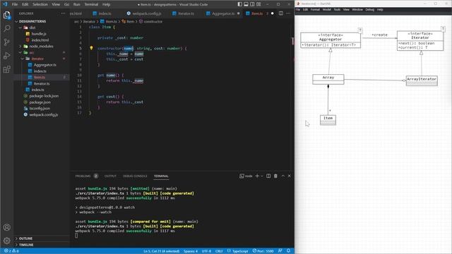Kill terminal with the trash icon
Image resolution: width=452 pixels, height=254 pixels.
click(x=275, y=176)
